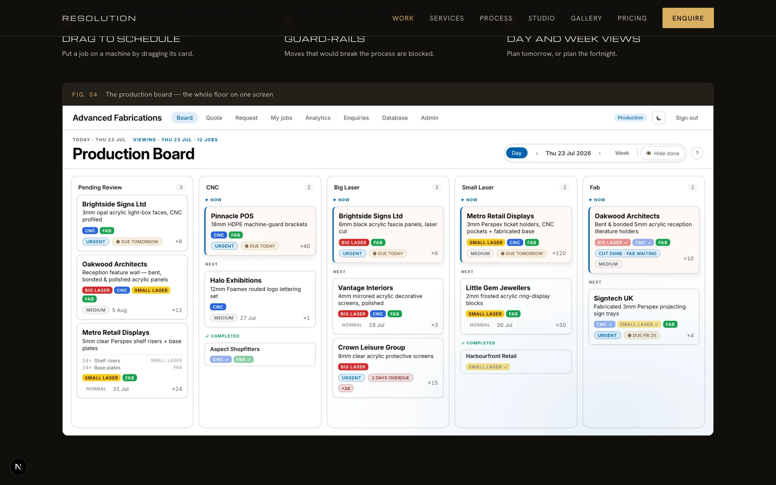Viewport: 776px width, 485px height.
Task: Click the RESOLUTION logo
Action: point(99,18)
